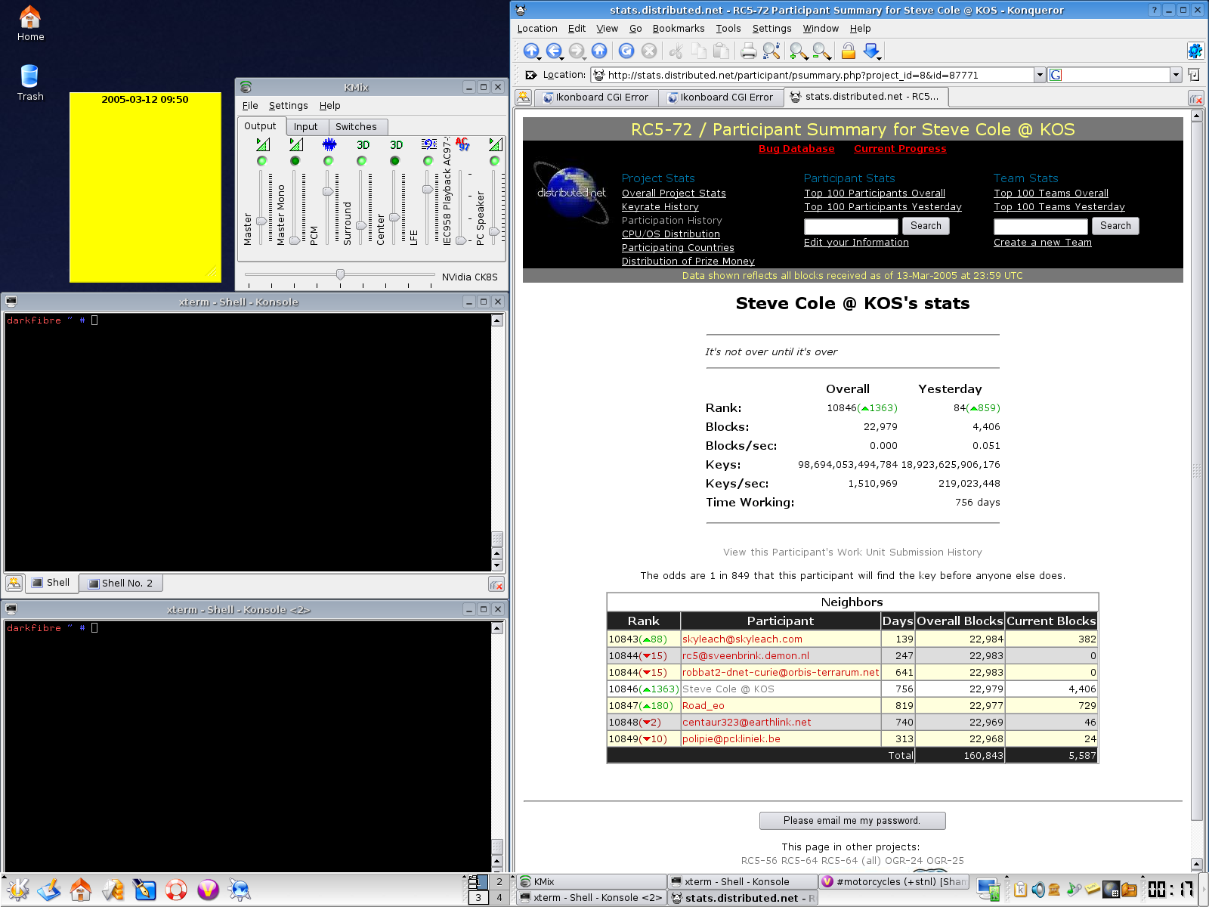This screenshot has width=1209, height=907.
Task: Click the blue download arrow toolbar icon
Action: [x=871, y=51]
